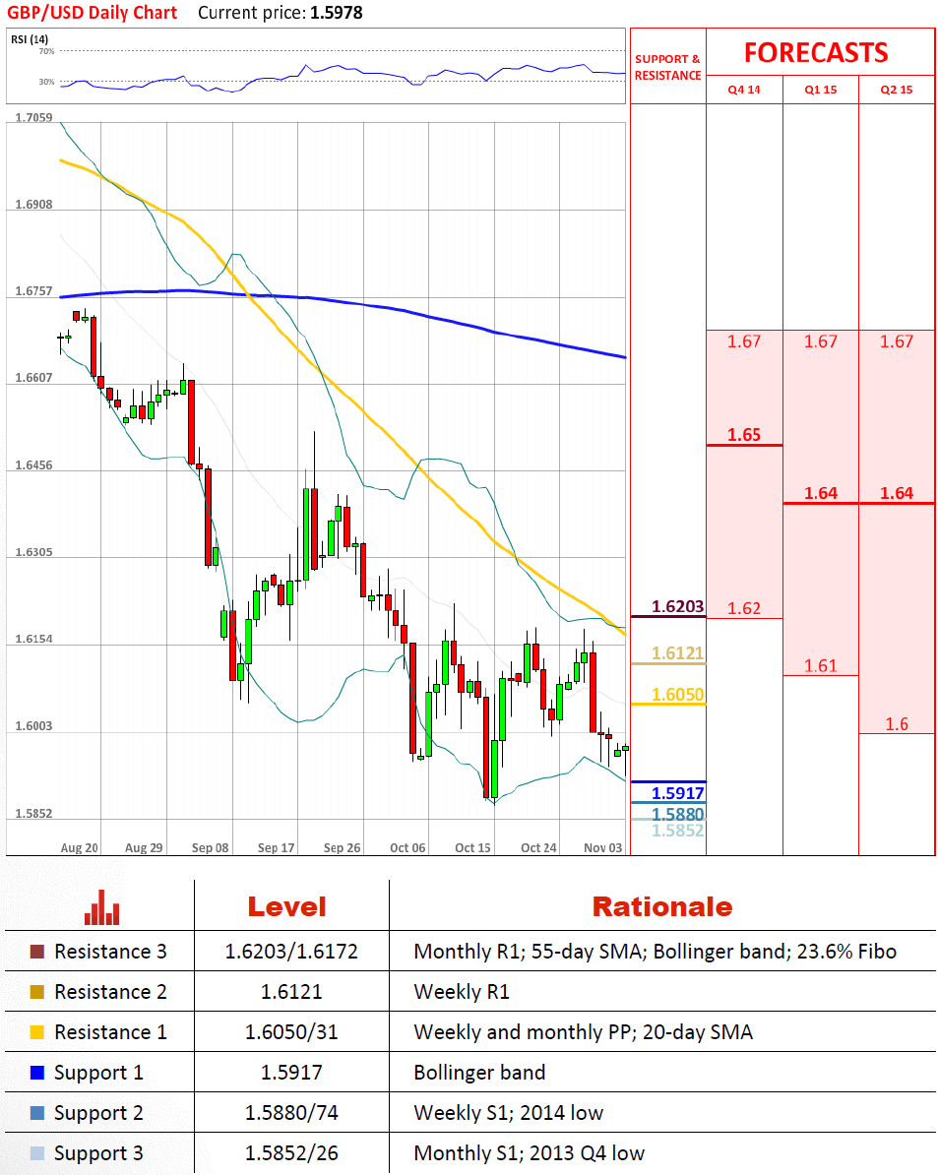Click the Level column header

287,907
